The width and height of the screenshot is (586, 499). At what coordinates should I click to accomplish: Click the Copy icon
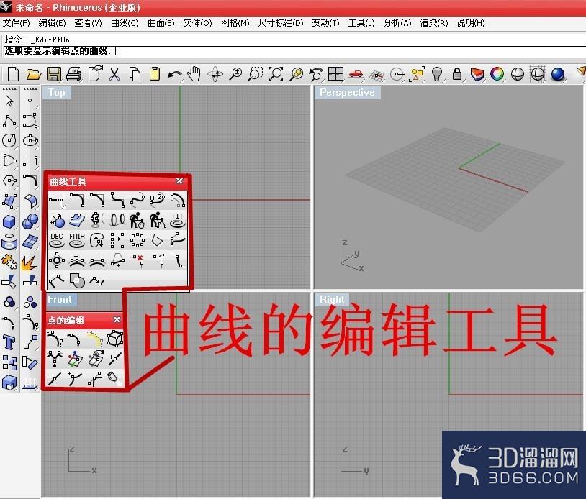135,74
